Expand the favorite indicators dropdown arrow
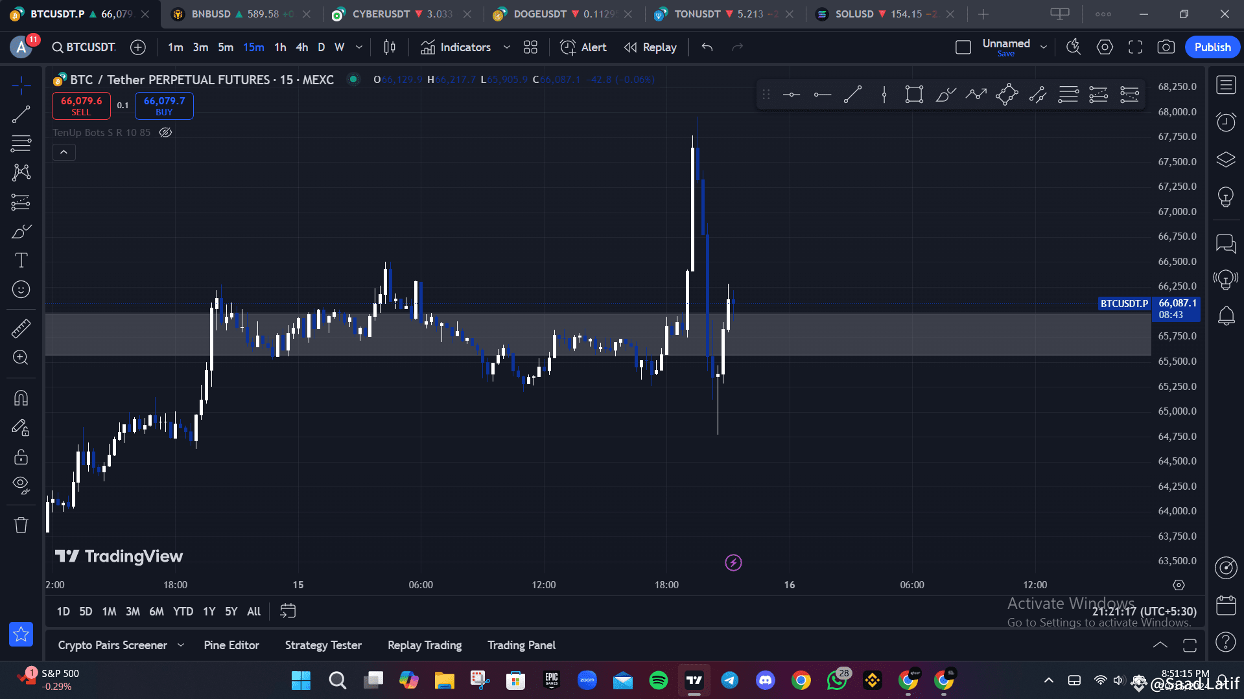 tap(507, 47)
